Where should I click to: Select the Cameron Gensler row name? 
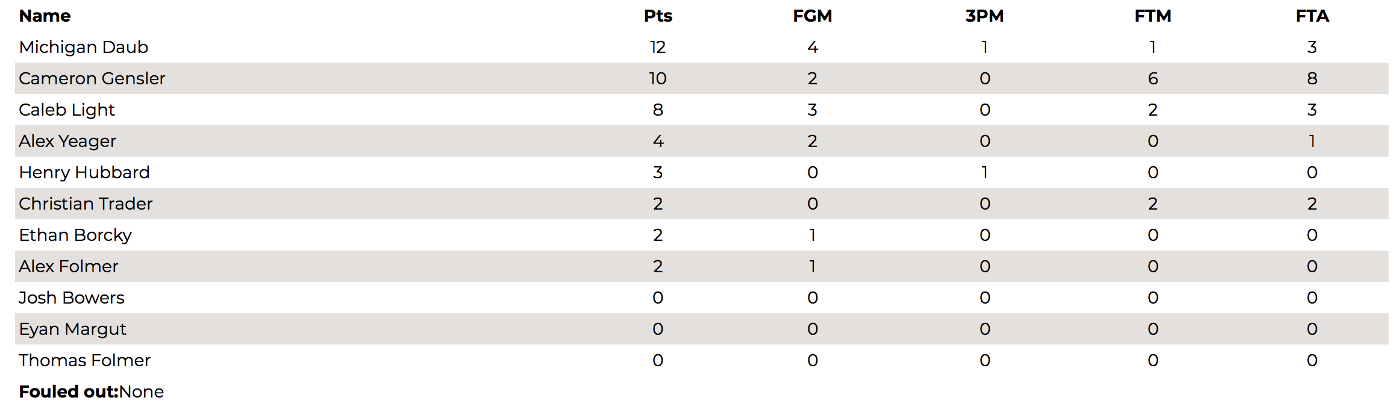pyautogui.click(x=92, y=78)
